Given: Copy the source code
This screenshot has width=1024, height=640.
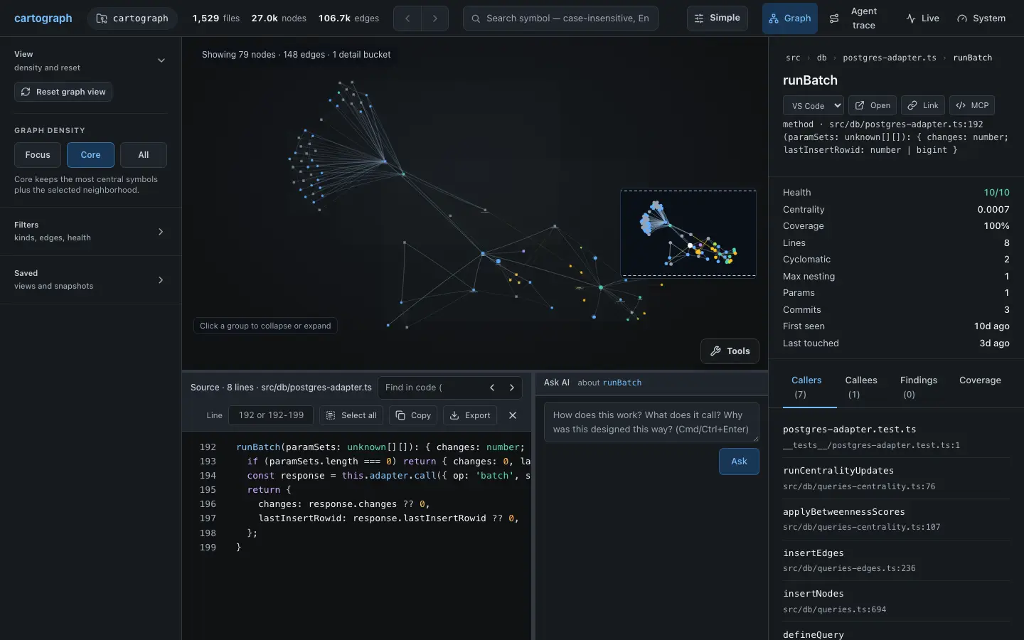Looking at the screenshot, I should coord(413,415).
